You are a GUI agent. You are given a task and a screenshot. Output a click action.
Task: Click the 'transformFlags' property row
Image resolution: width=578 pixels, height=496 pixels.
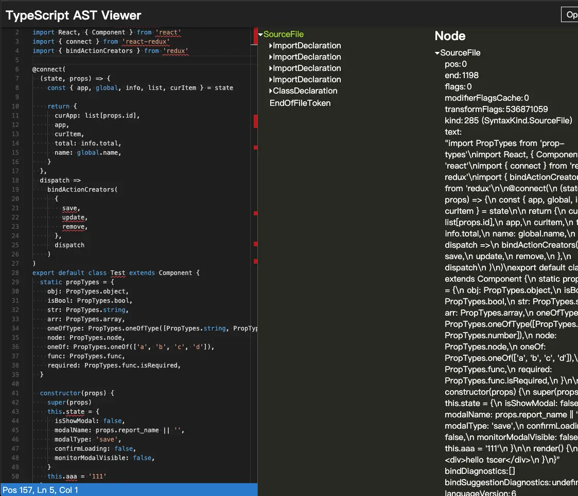(496, 109)
